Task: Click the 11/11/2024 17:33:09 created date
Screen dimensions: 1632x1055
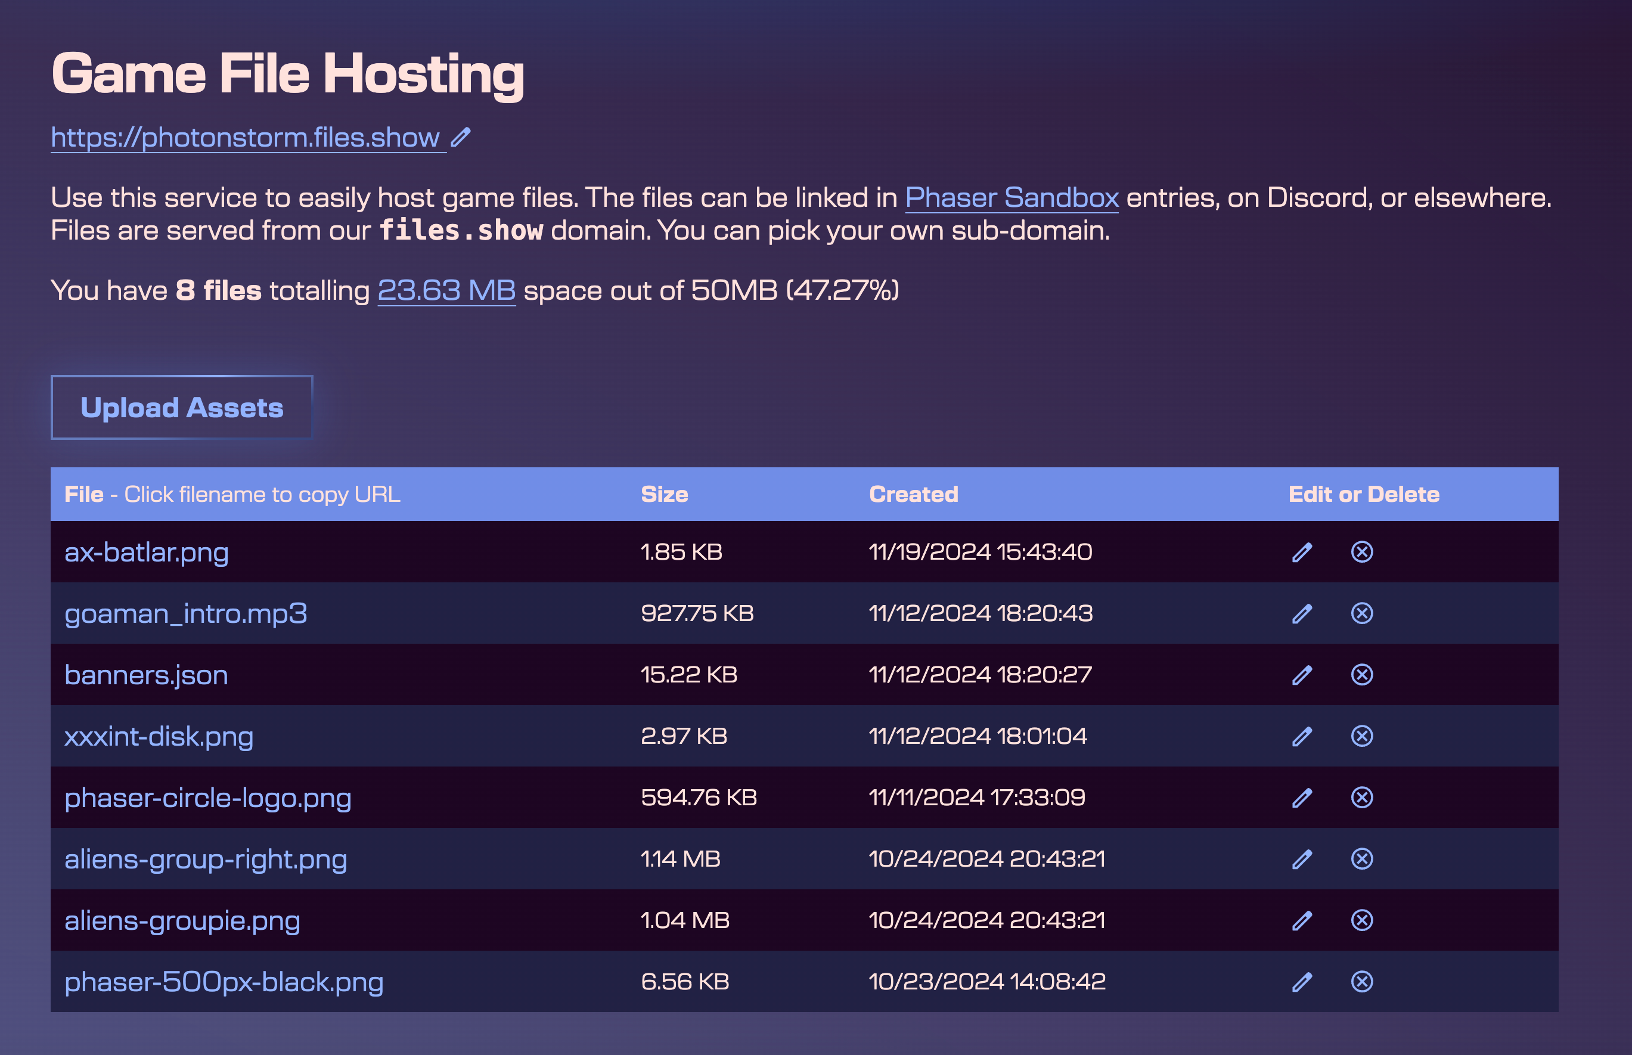Action: coord(977,798)
